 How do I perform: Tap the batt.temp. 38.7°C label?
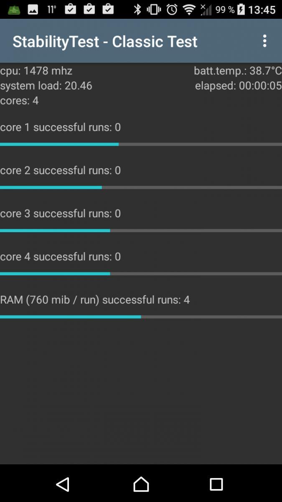tap(238, 71)
